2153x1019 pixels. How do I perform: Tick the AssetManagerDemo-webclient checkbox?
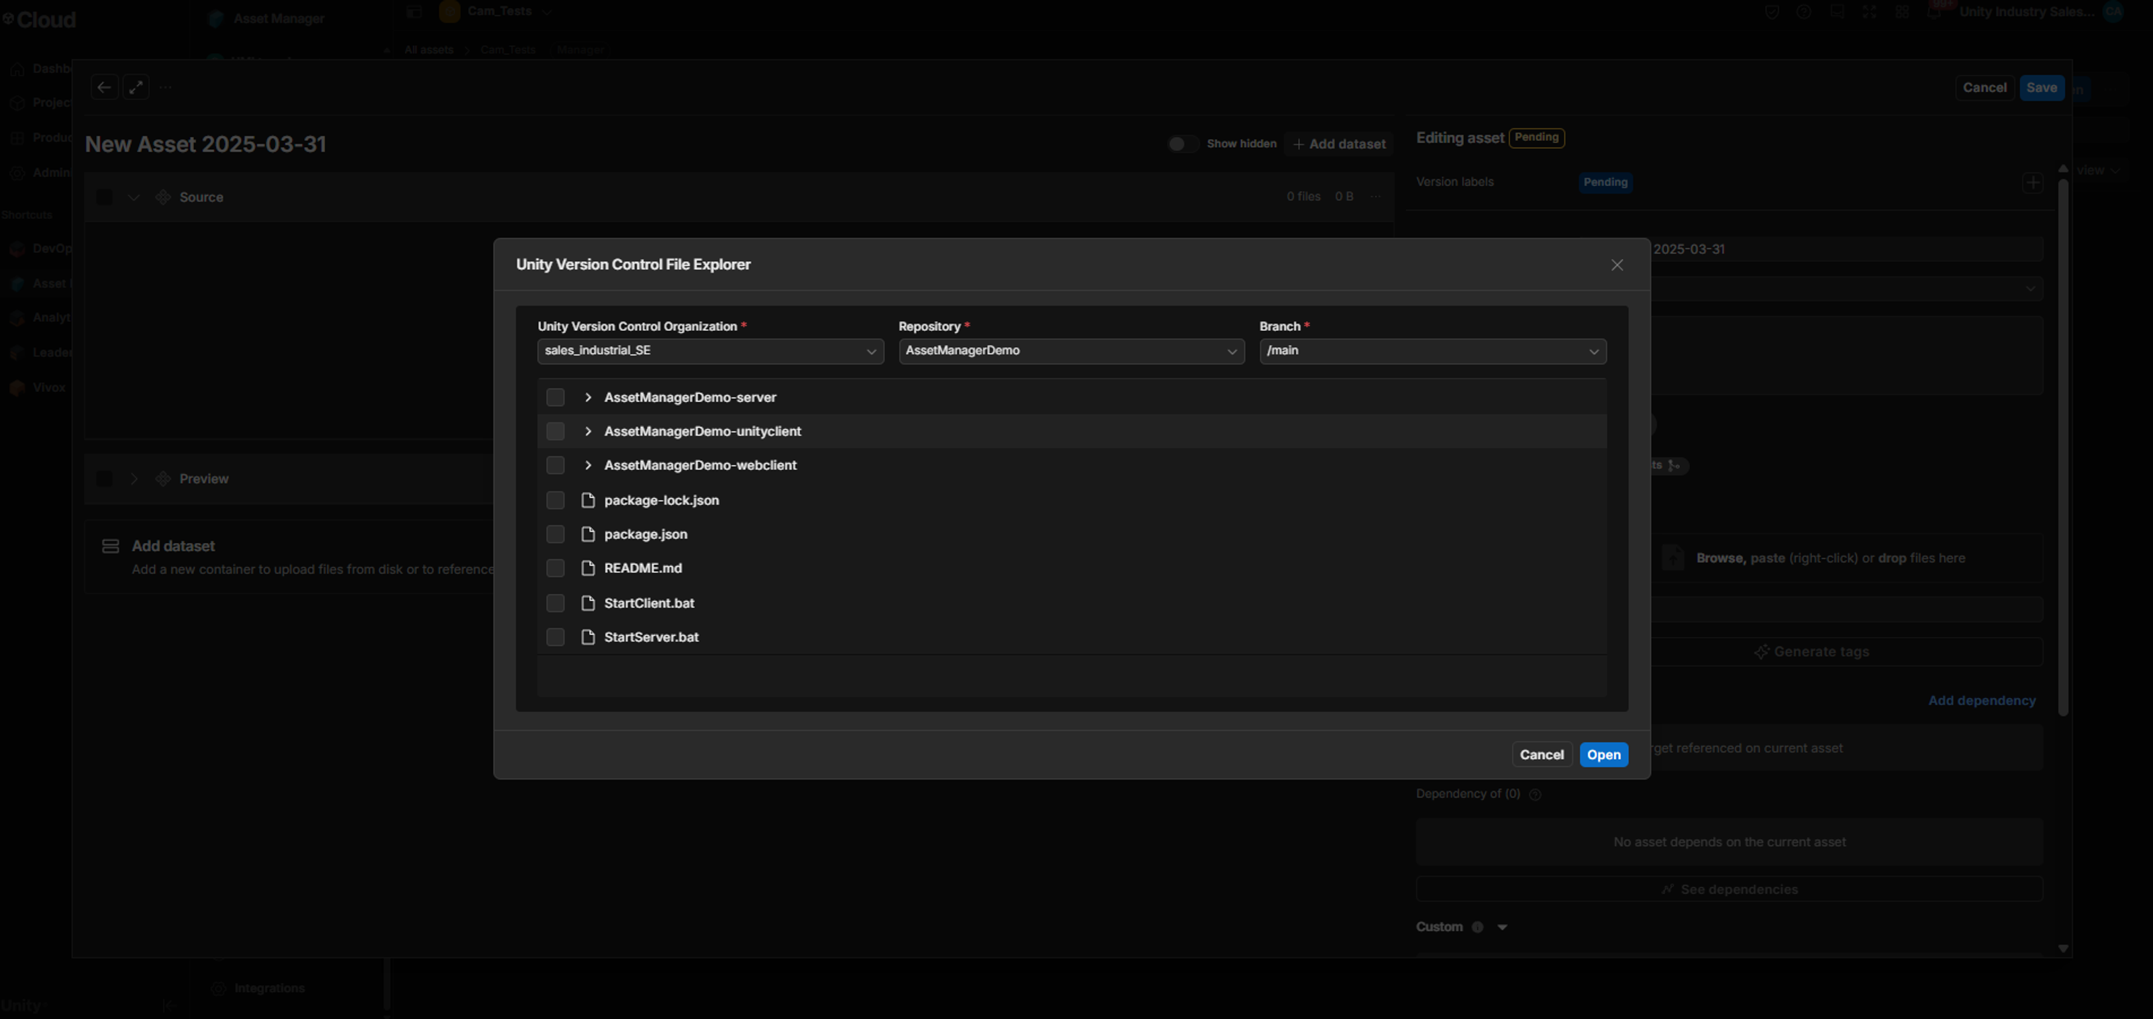click(555, 465)
